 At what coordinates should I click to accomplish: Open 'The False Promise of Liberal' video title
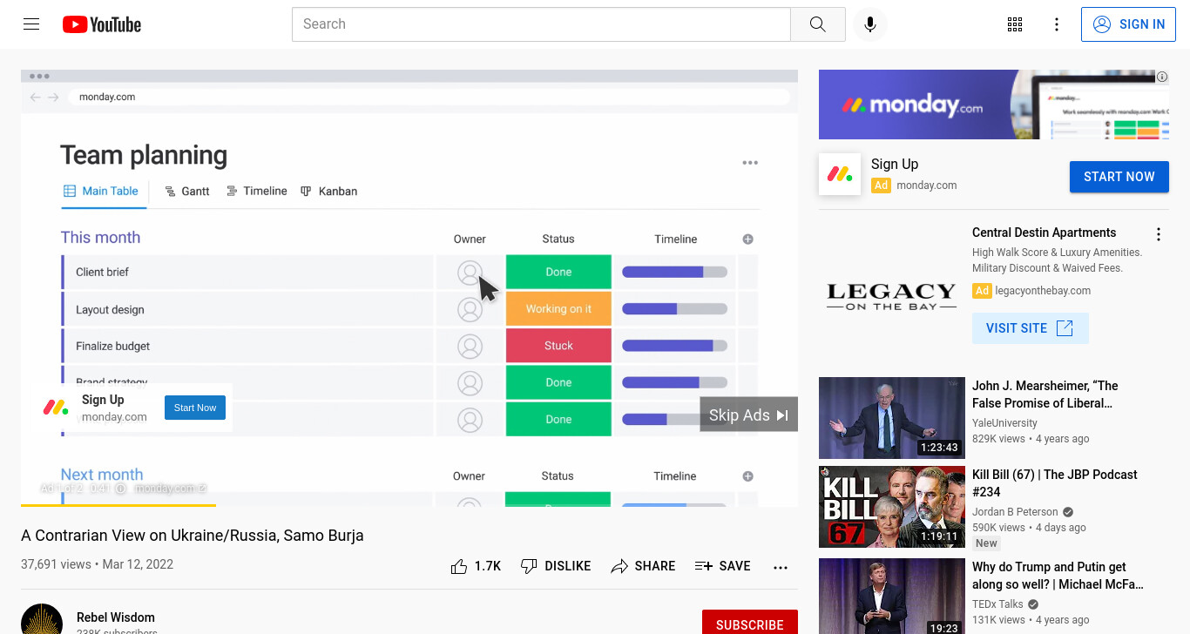tap(1045, 395)
